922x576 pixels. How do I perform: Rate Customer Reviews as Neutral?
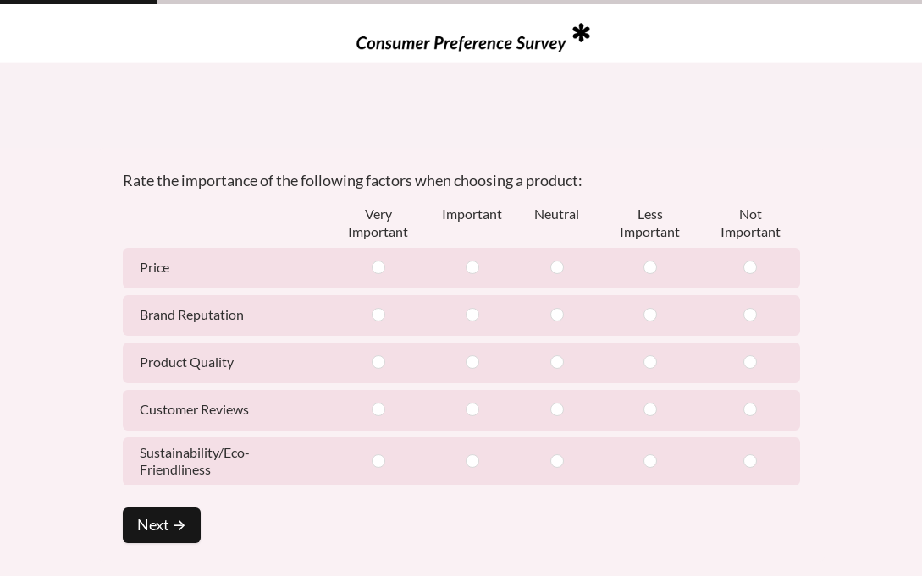click(557, 409)
